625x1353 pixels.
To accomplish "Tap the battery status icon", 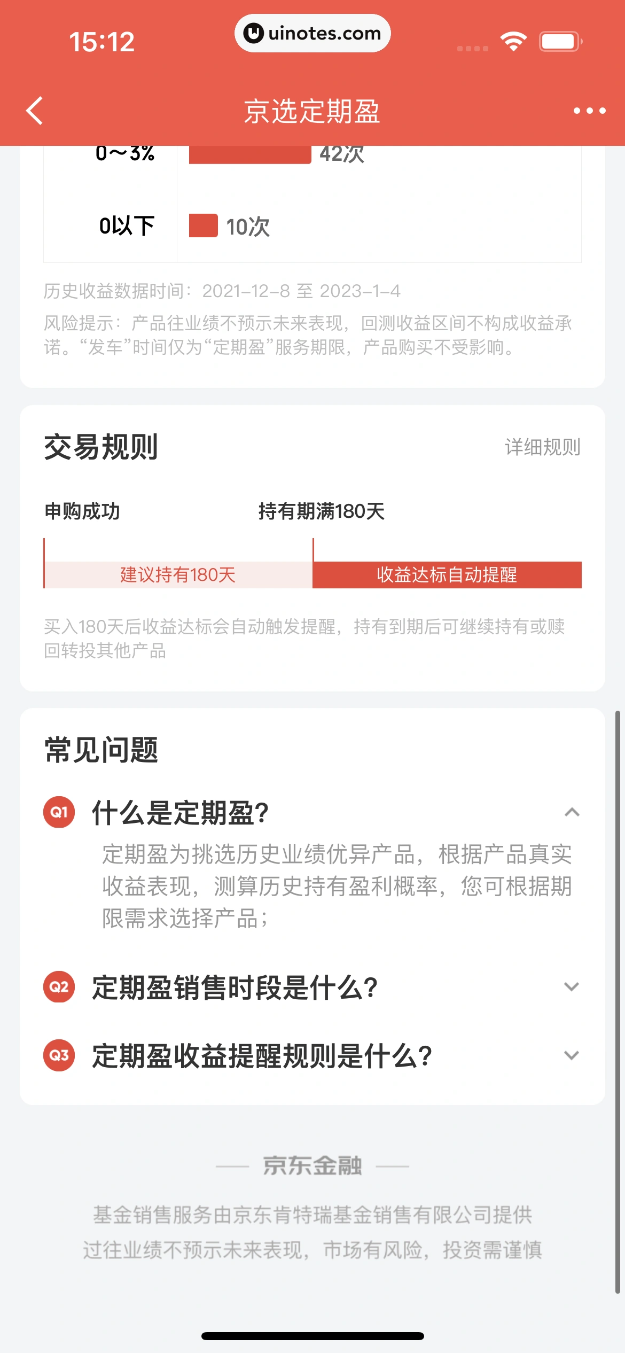I will pos(560,42).
